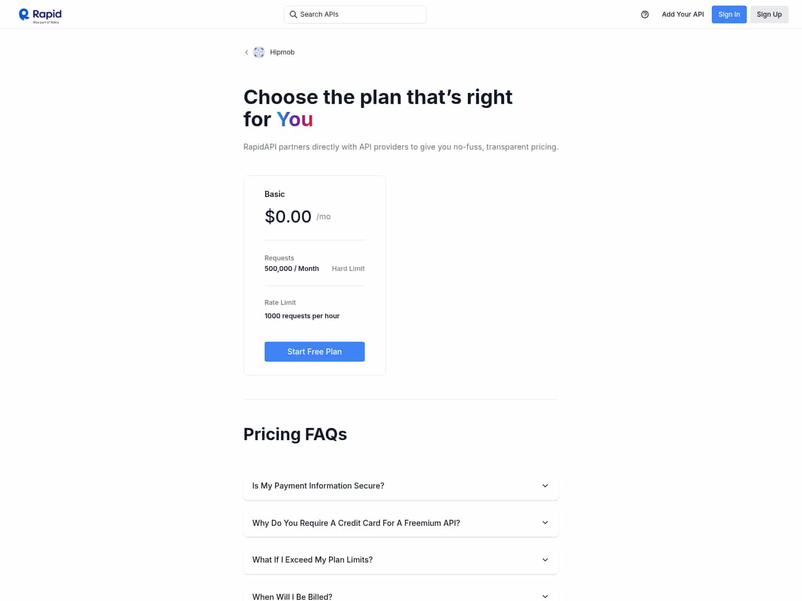Toggle the arrow next to "When Will I Be Billed?"

545,597
